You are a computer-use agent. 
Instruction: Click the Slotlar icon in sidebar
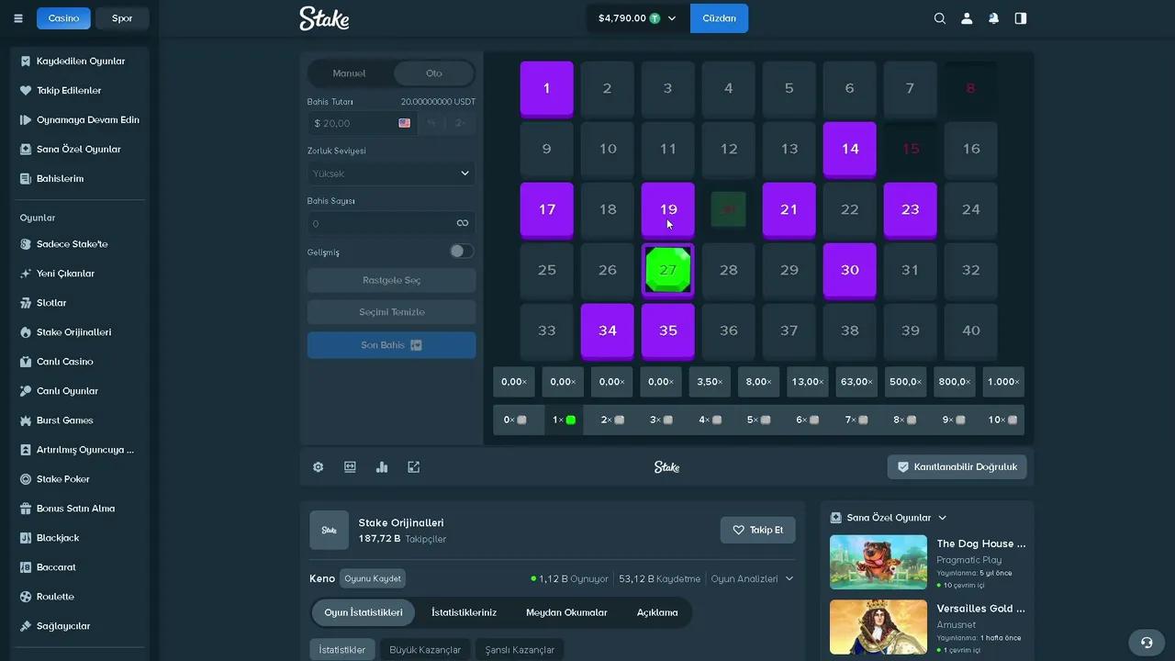tap(26, 303)
